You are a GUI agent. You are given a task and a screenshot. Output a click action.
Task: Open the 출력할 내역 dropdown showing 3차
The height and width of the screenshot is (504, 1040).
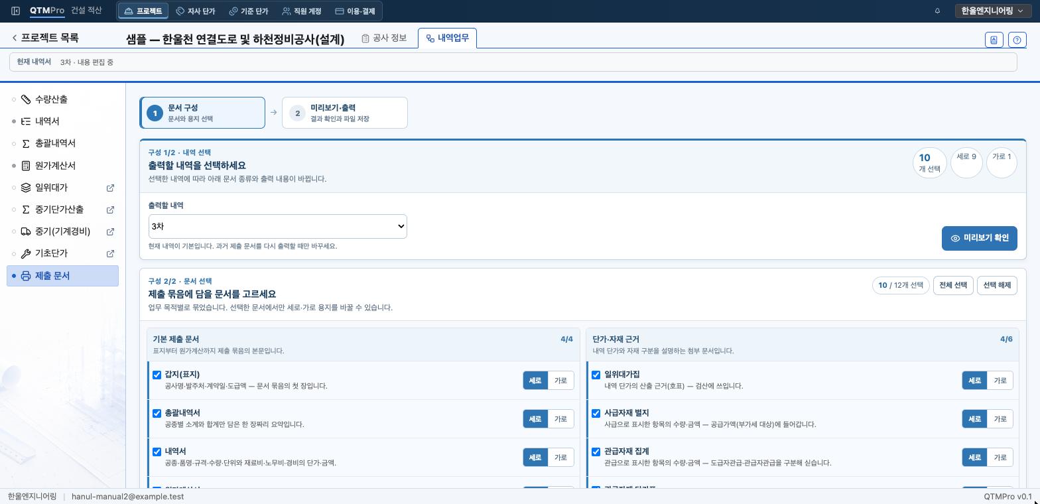278,226
